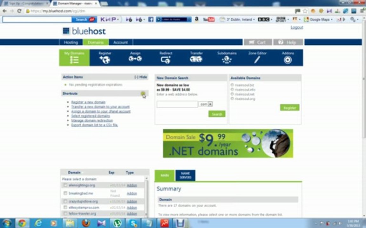Click the browser address bar
The width and height of the screenshot is (366, 228).
pyautogui.click(x=159, y=11)
